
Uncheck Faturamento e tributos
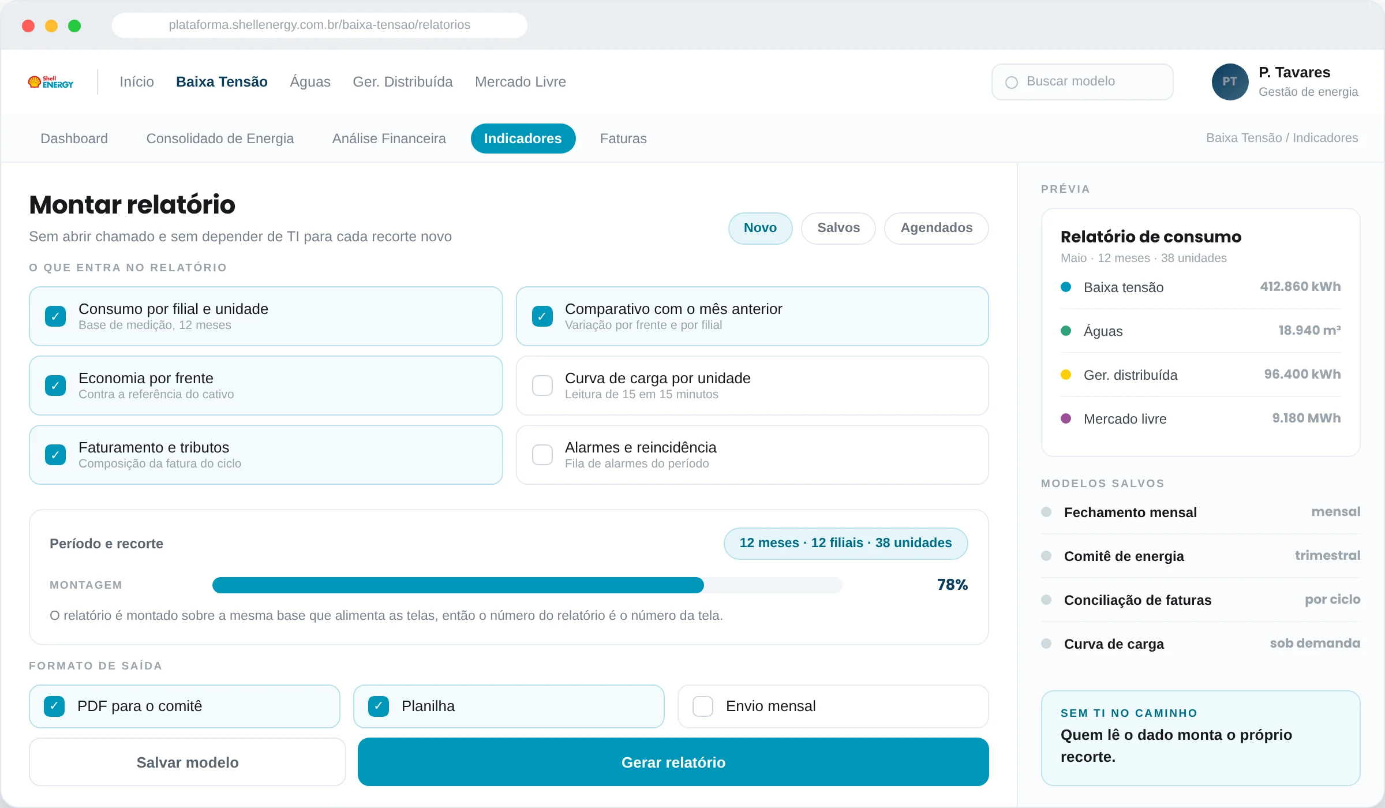tap(55, 455)
